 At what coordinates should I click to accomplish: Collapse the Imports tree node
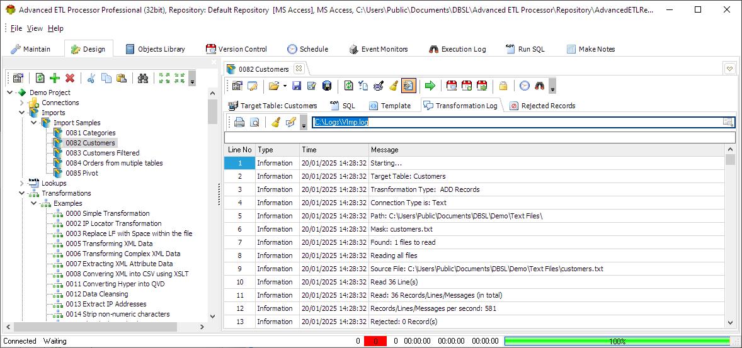22,113
